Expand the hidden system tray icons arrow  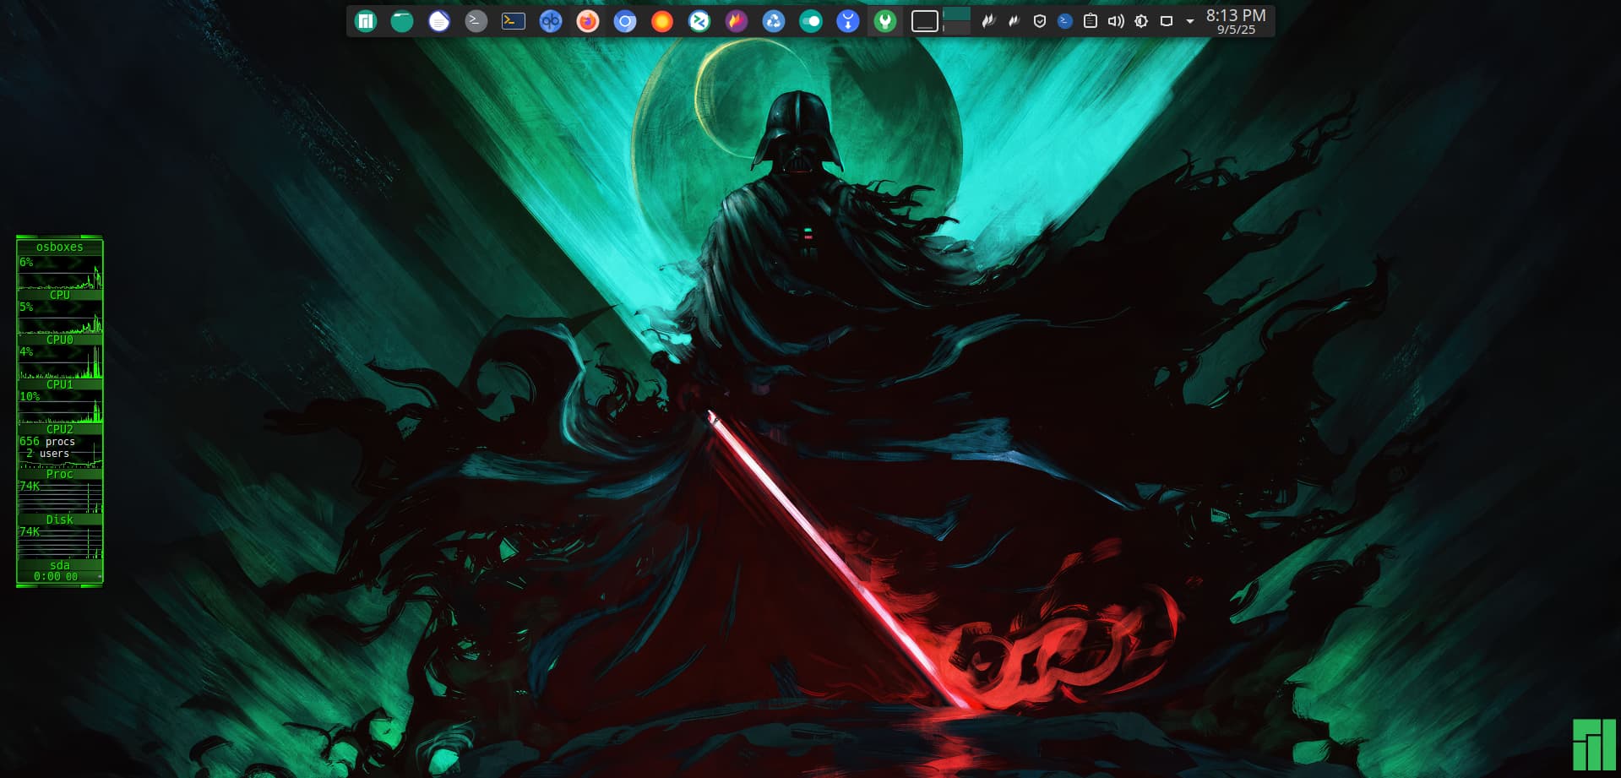(x=1190, y=21)
